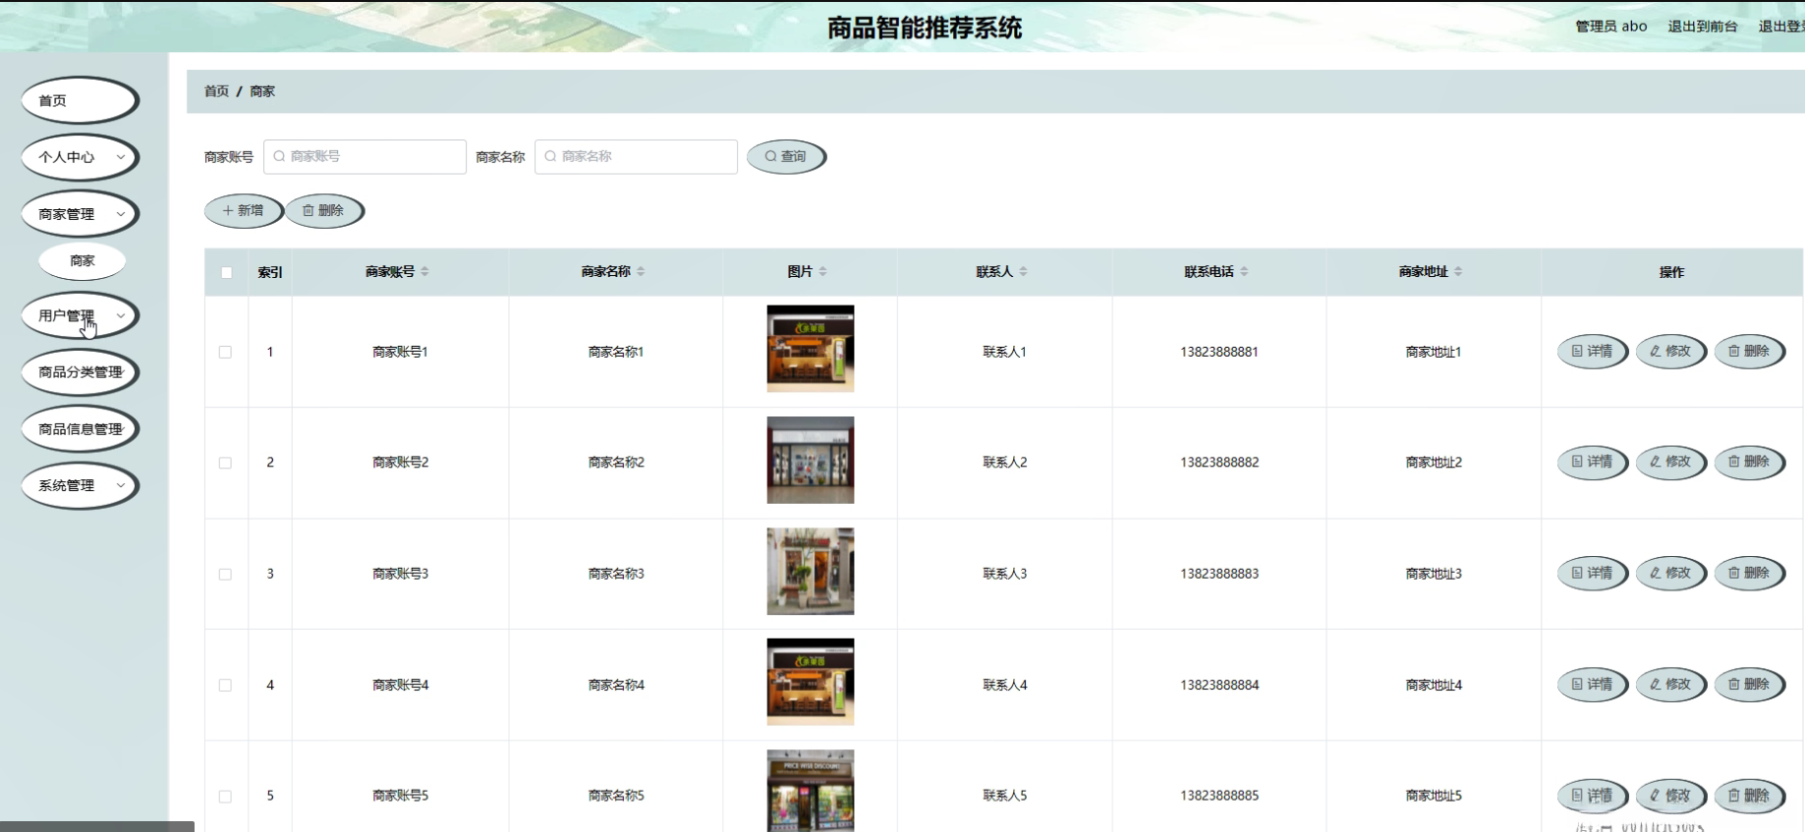Open the shop image thumbnail for 商家名称1
Viewport: 1805px width, 832px height.
[x=811, y=349]
